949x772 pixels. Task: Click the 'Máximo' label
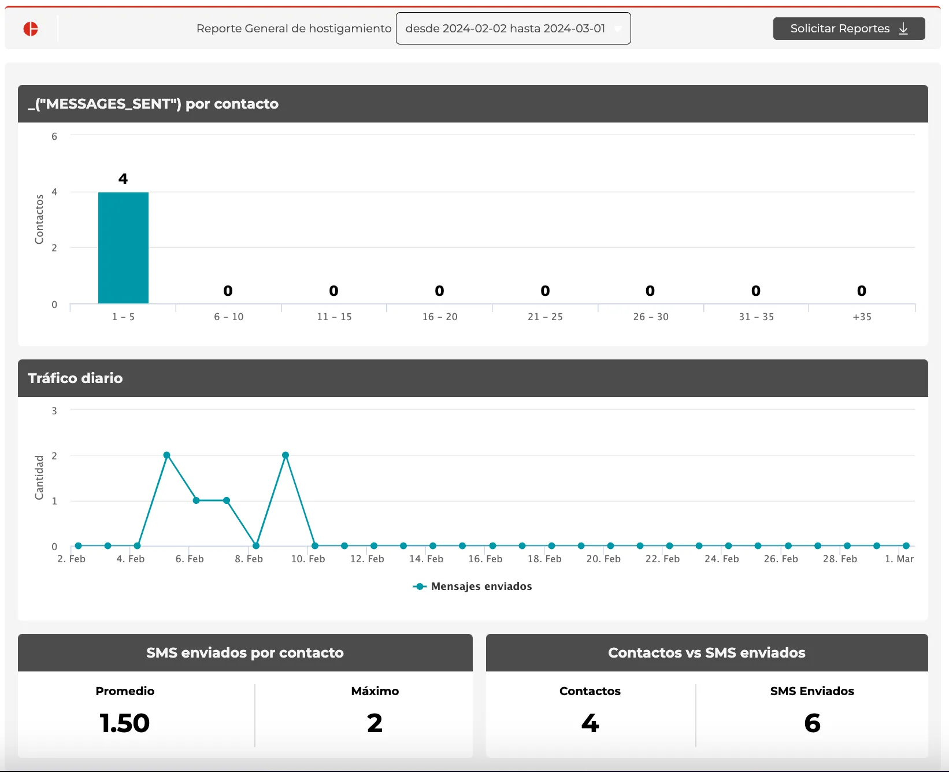click(375, 691)
